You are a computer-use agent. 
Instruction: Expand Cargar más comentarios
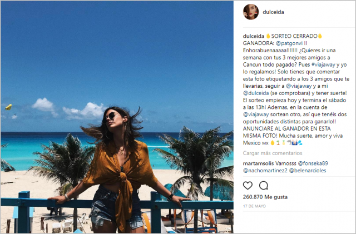(273, 153)
